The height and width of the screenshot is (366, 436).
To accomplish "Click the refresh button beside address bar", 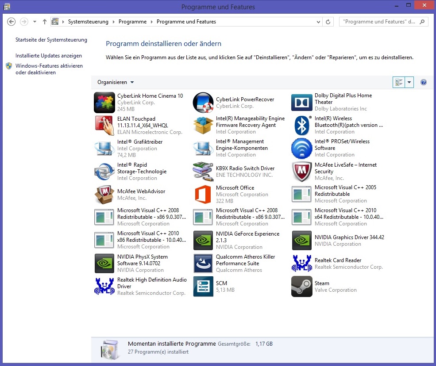I will 328,22.
